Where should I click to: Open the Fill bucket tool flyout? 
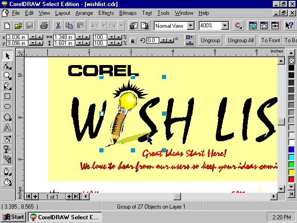coord(7,182)
